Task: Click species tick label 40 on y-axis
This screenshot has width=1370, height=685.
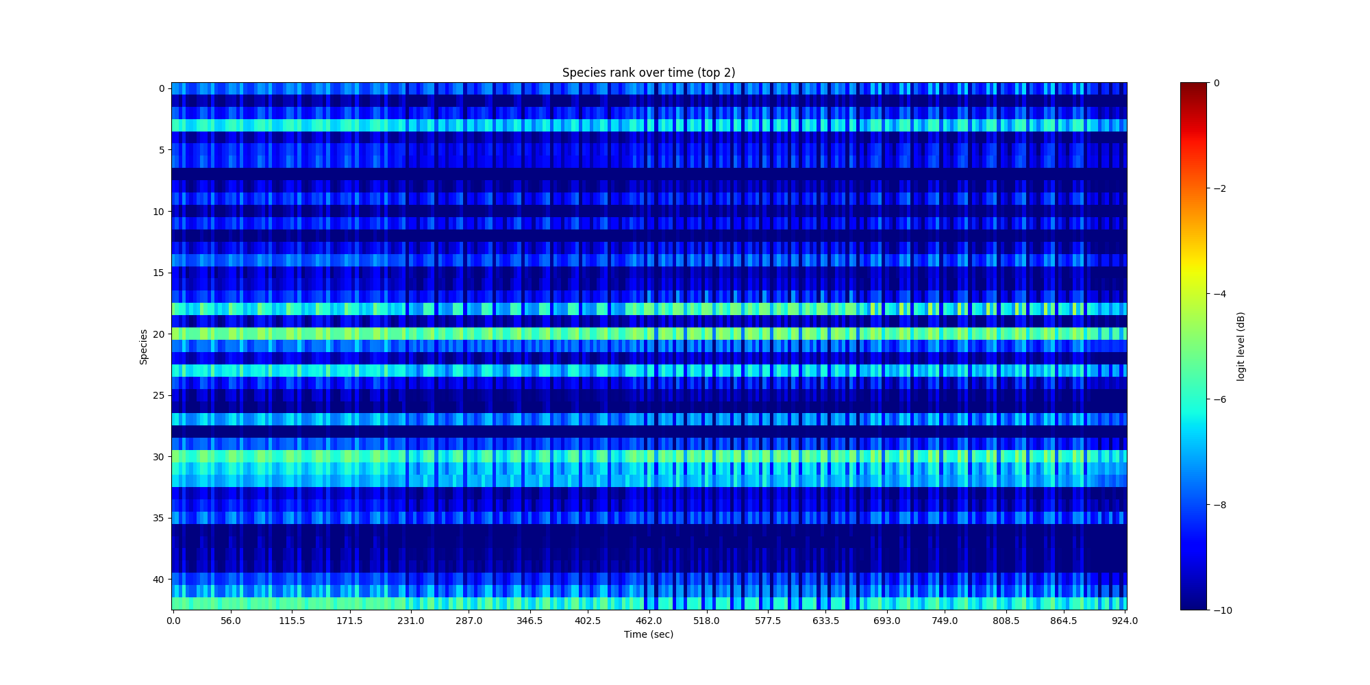Action: point(158,580)
